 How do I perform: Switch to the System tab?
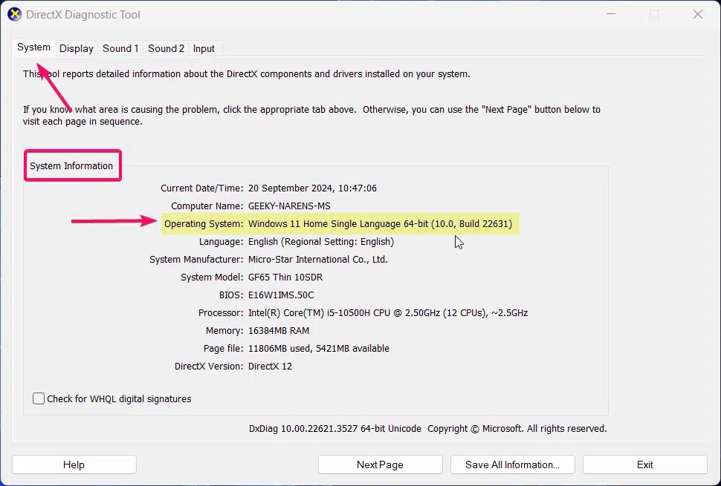33,47
